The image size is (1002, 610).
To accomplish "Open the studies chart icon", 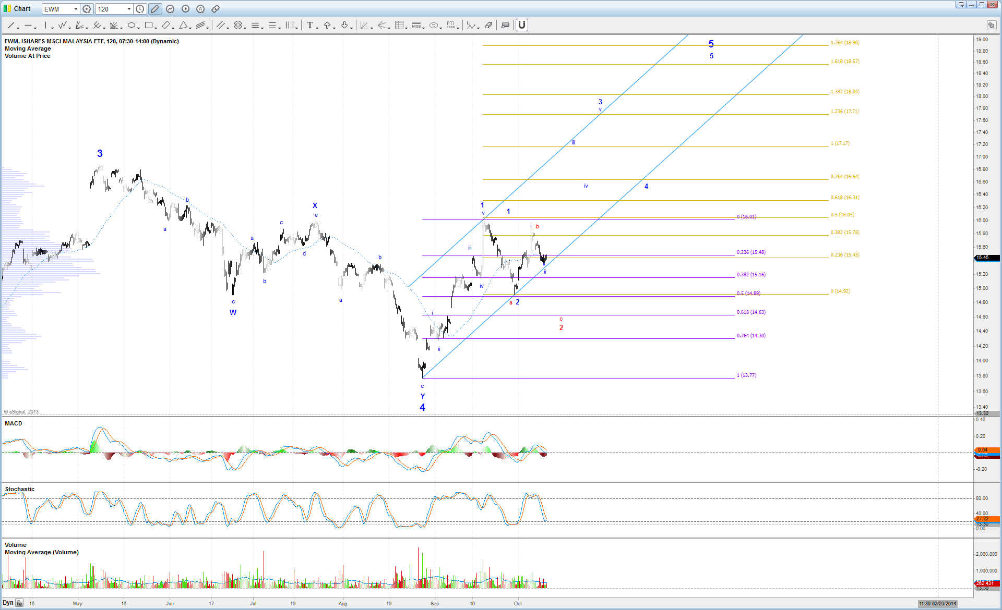I will click(170, 9).
